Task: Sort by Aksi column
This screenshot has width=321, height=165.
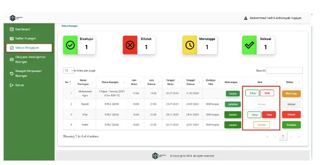Action: [262, 82]
